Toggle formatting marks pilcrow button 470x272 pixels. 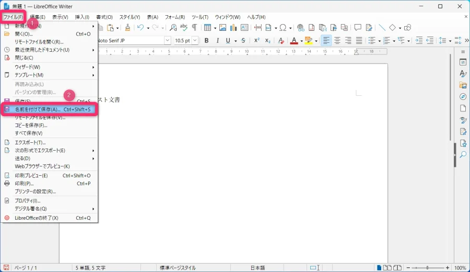coord(194,28)
